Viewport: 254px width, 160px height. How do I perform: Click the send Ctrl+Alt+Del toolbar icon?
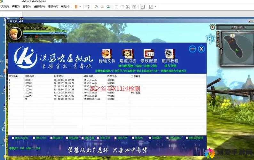pyautogui.click(x=87, y=7)
